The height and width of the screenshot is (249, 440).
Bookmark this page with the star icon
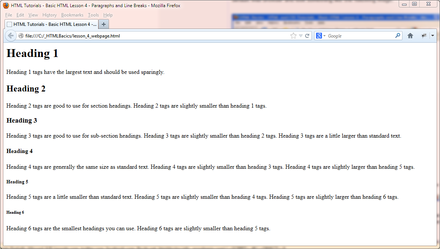click(x=293, y=36)
